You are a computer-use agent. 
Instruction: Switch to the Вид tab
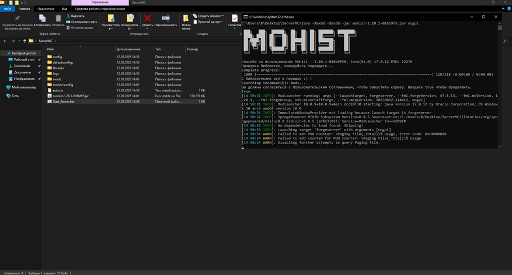coord(64,9)
